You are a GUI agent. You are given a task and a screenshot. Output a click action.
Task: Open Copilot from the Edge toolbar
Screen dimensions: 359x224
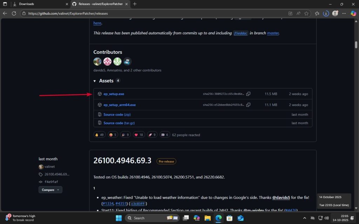click(x=353, y=13)
